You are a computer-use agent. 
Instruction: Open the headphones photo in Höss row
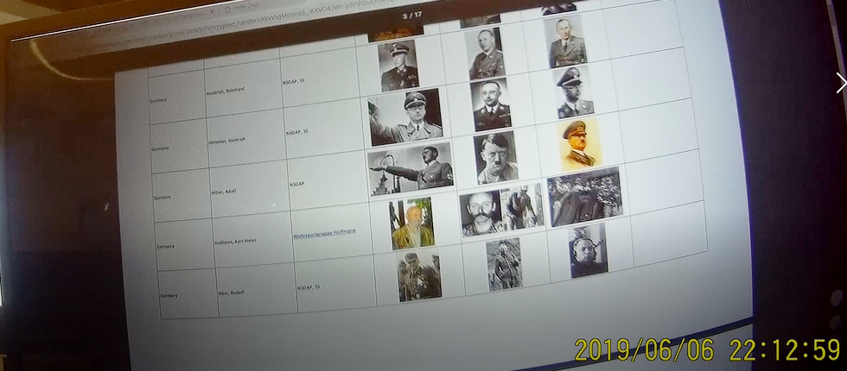[588, 251]
